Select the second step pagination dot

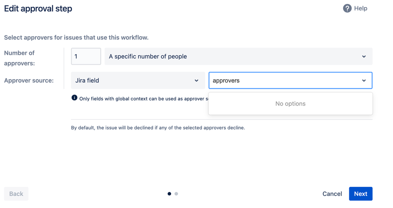pyautogui.click(x=176, y=194)
